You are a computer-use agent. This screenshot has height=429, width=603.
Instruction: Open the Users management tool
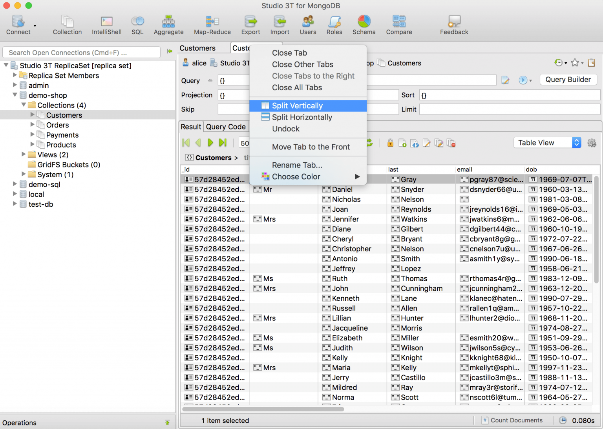[308, 24]
